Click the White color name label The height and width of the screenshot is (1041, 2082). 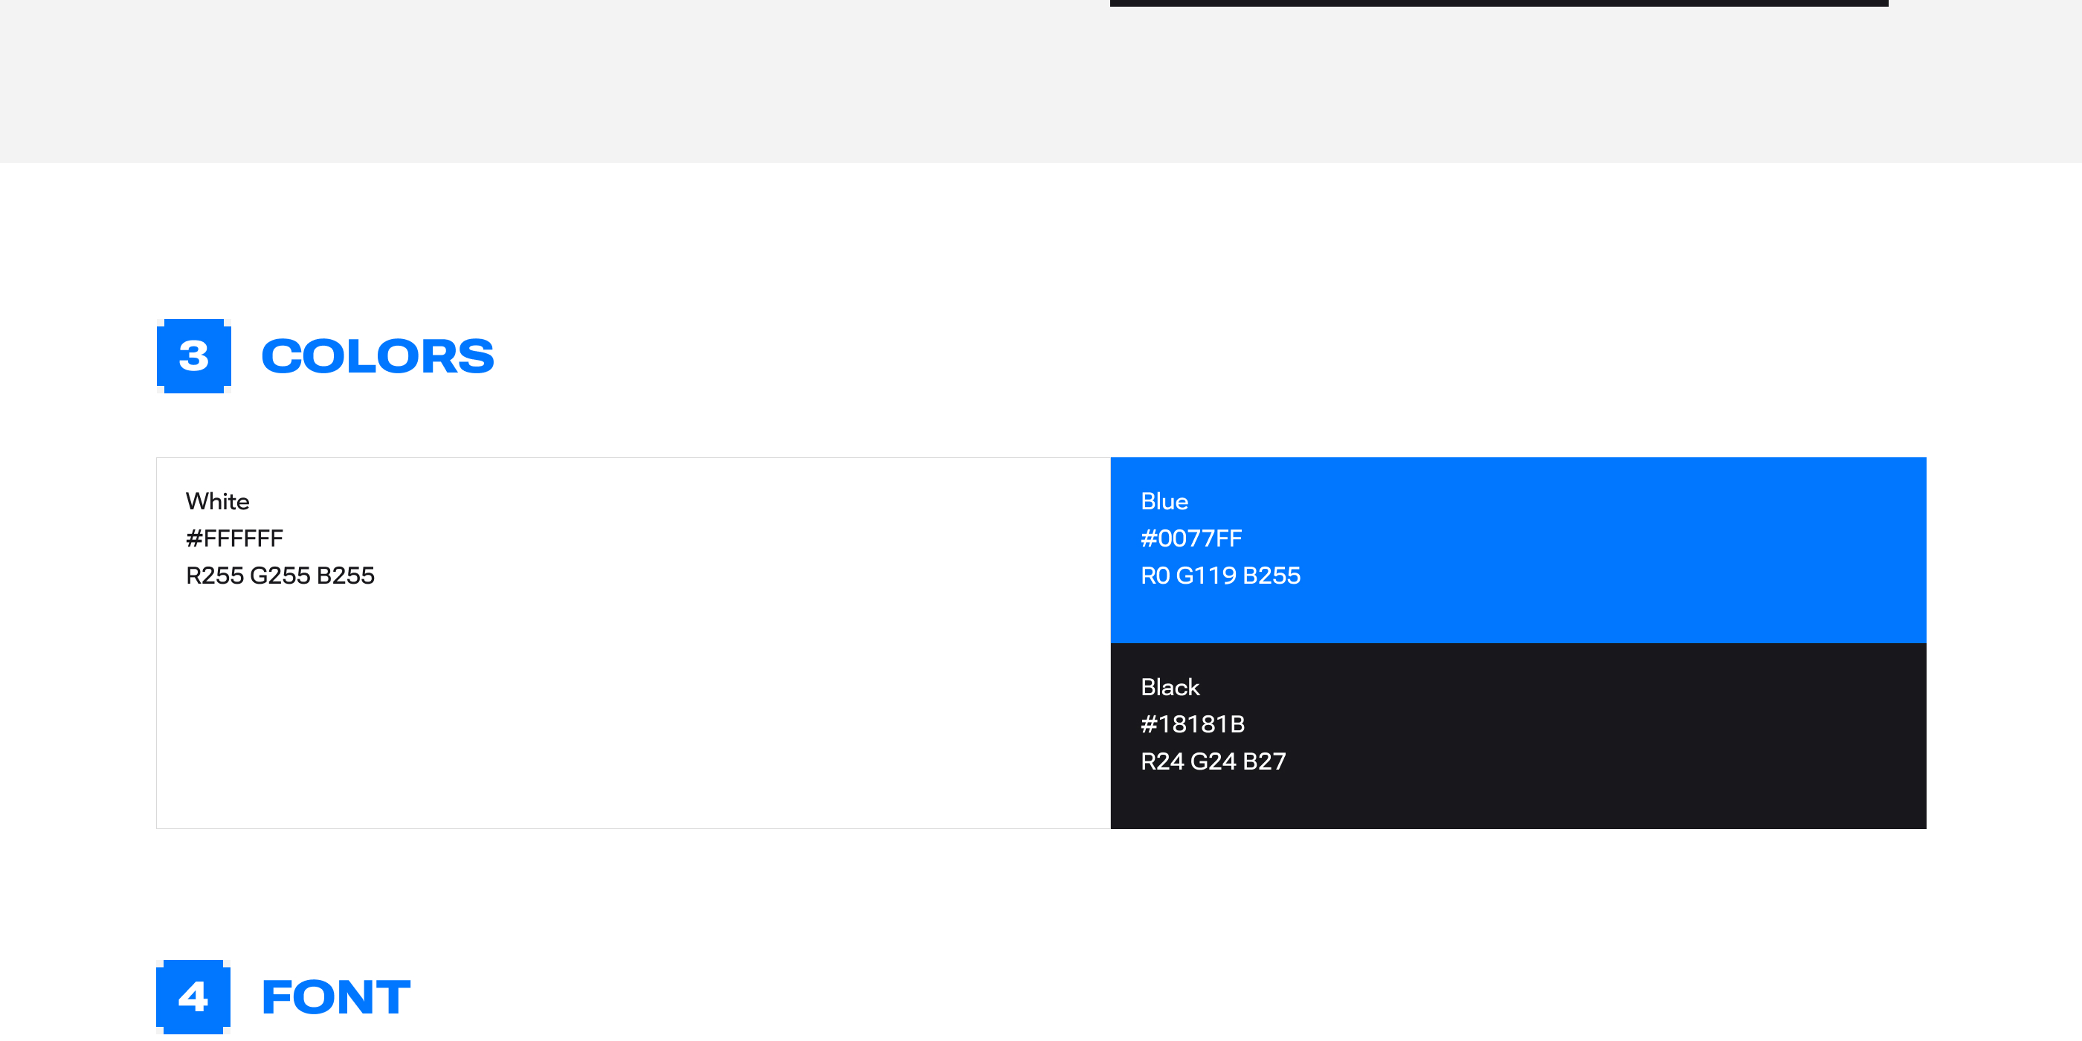tap(217, 501)
